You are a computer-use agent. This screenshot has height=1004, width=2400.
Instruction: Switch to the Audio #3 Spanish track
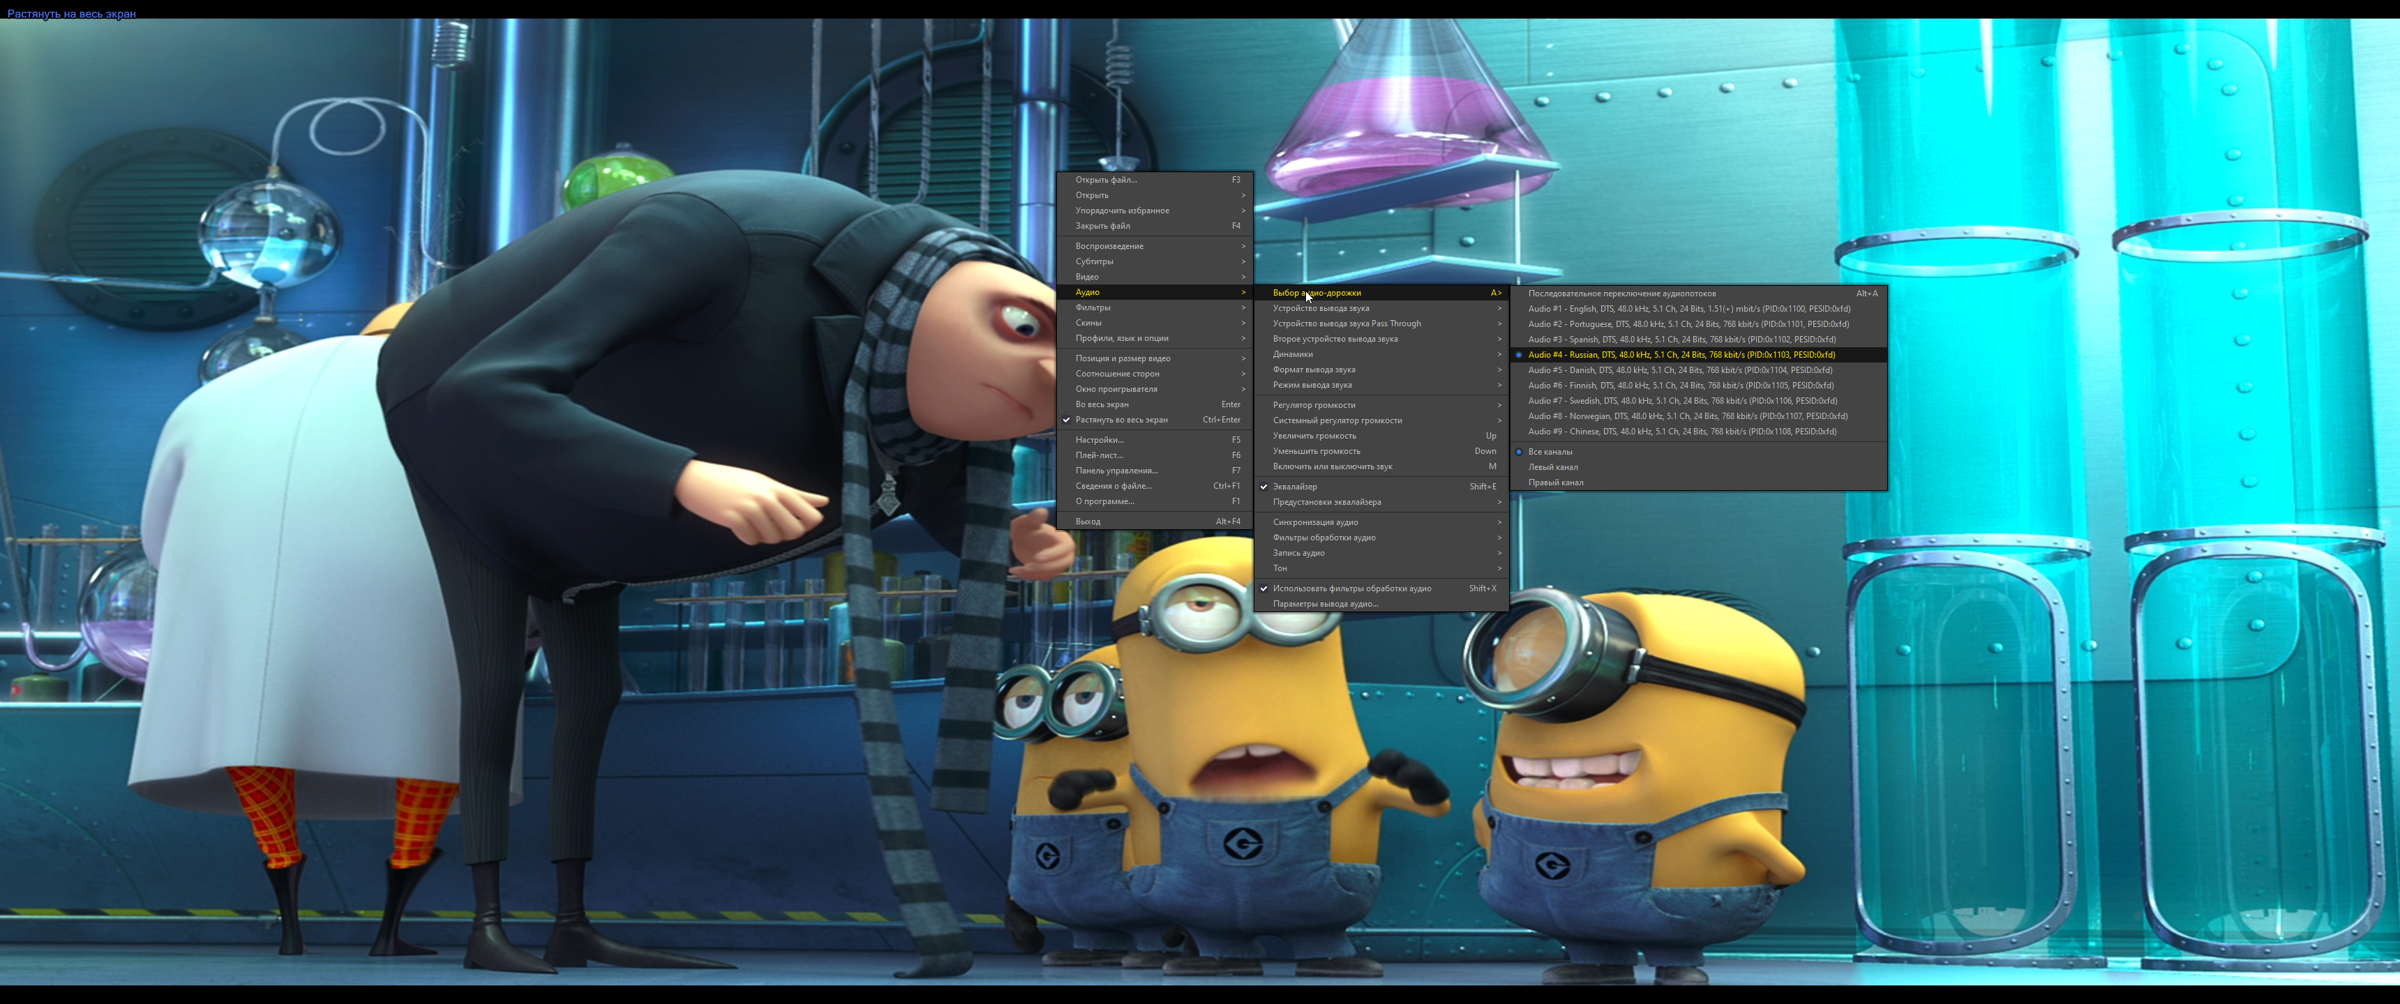click(1681, 339)
